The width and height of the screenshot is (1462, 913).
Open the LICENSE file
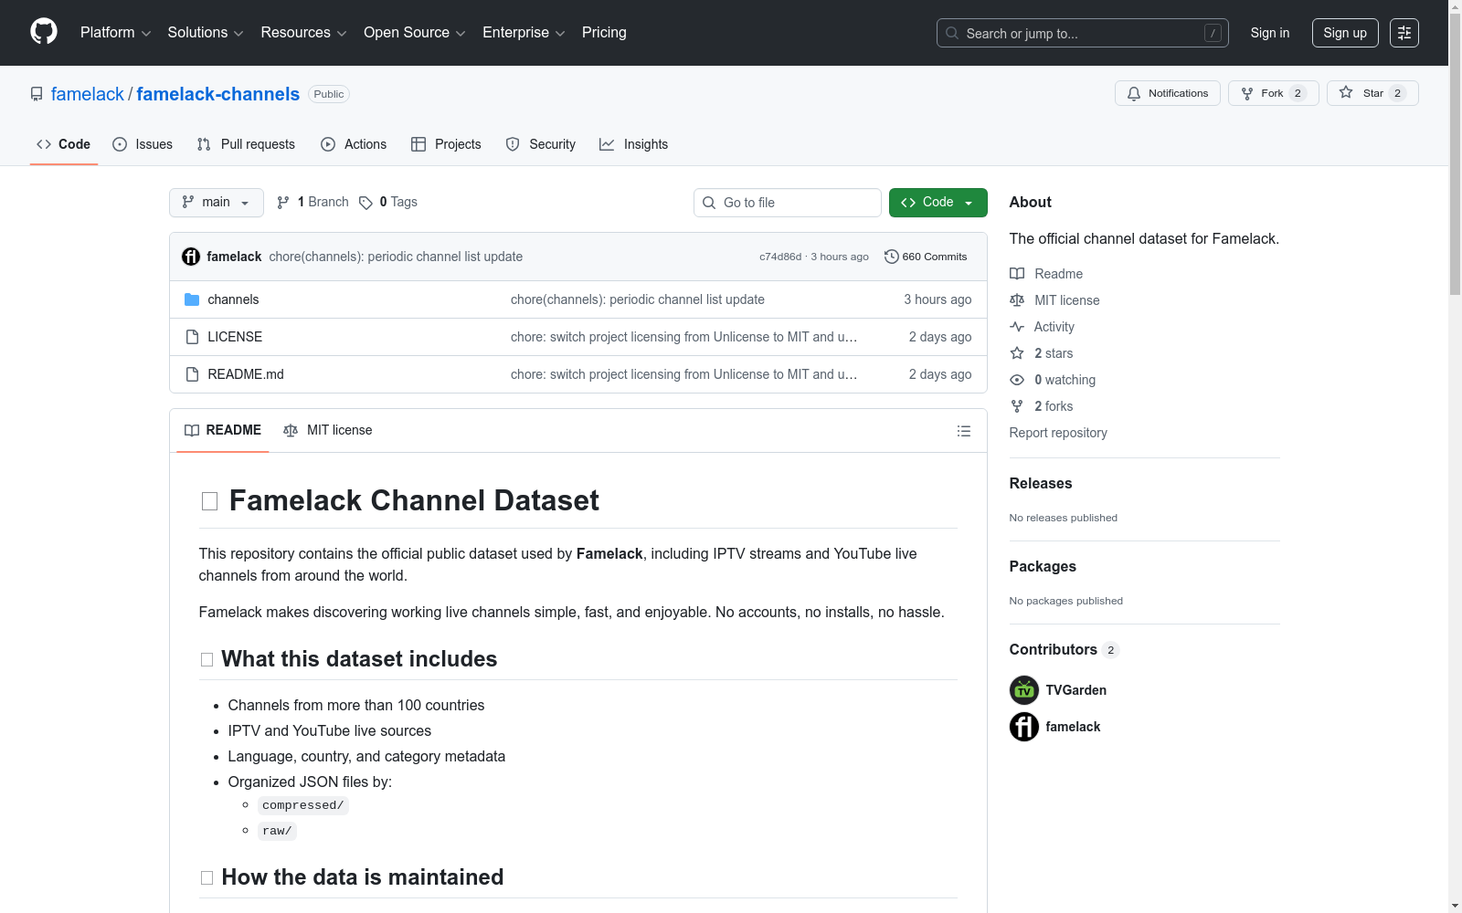[x=235, y=337]
